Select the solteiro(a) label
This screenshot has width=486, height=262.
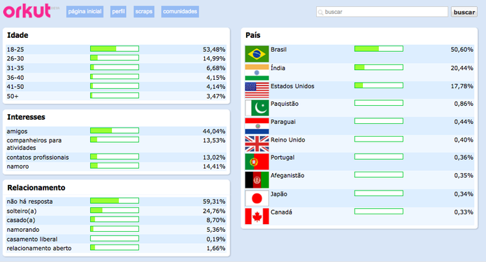point(22,211)
